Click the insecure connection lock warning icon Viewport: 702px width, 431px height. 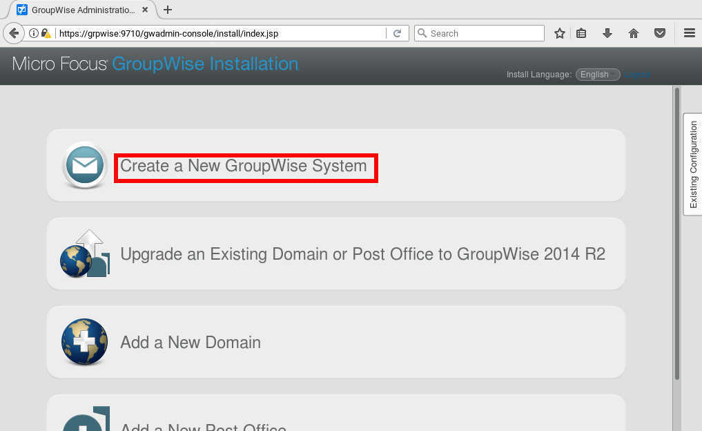pyautogui.click(x=46, y=33)
